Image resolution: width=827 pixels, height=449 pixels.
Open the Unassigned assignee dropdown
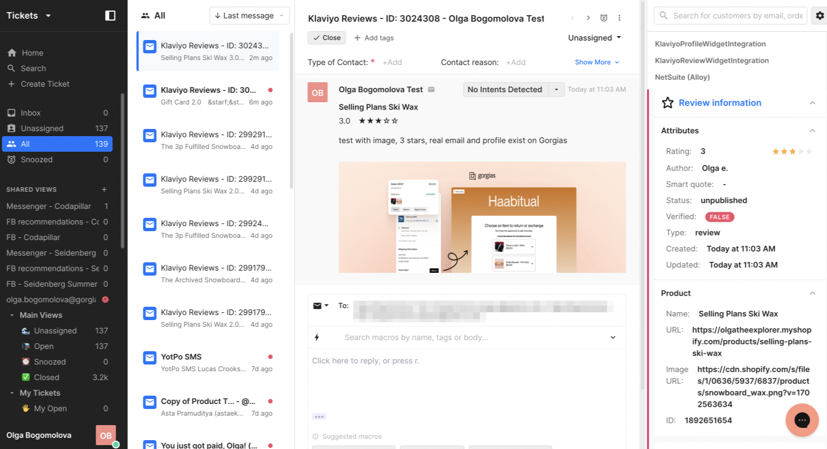594,38
